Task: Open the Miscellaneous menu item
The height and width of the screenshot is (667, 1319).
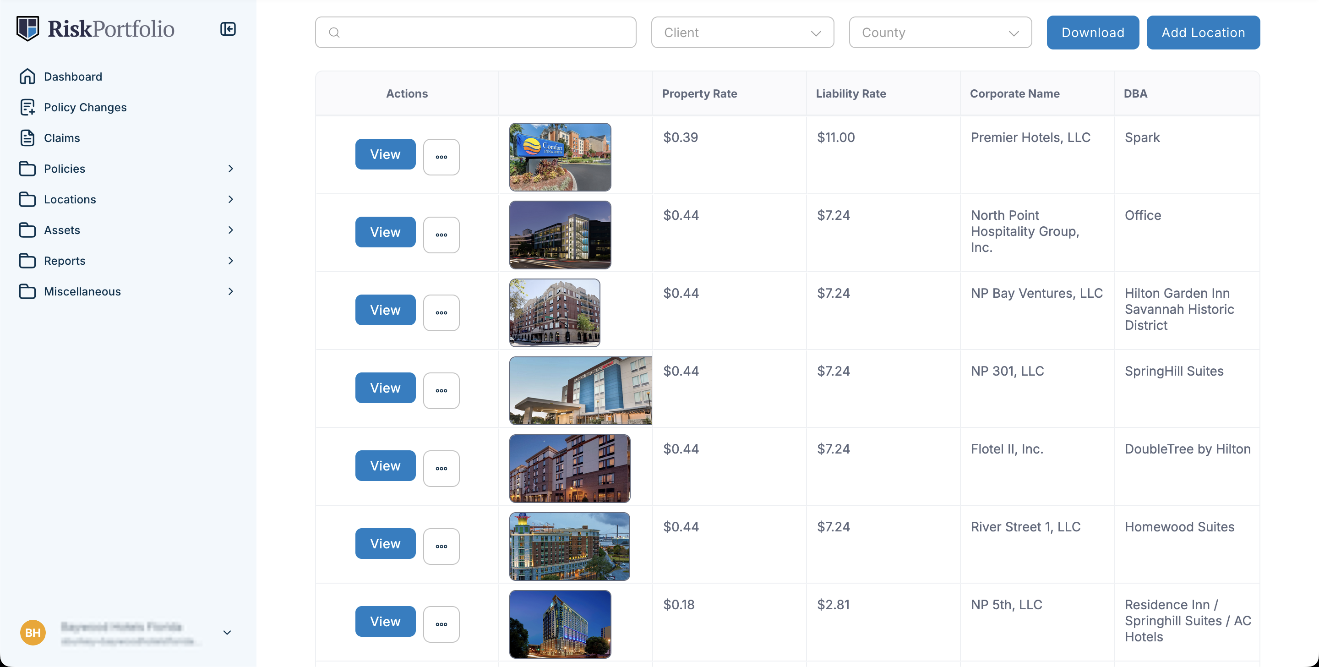Action: 82,291
